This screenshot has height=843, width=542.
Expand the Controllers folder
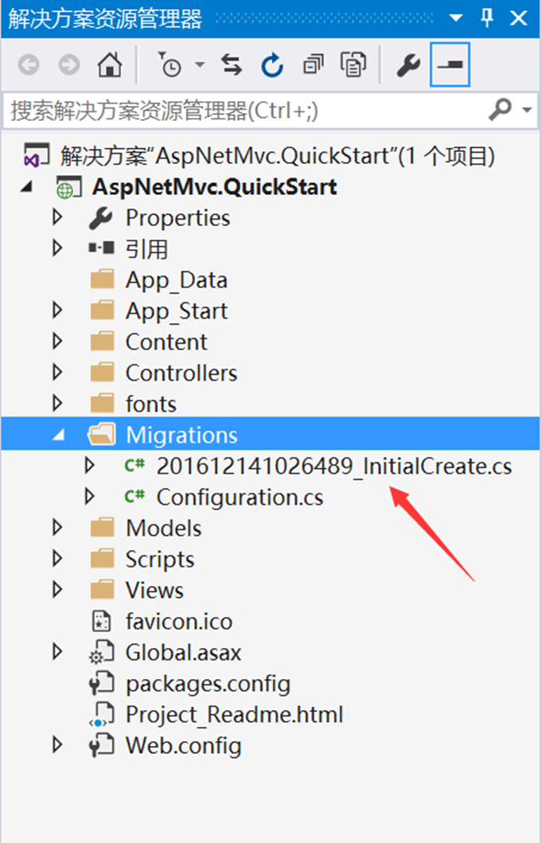57,373
